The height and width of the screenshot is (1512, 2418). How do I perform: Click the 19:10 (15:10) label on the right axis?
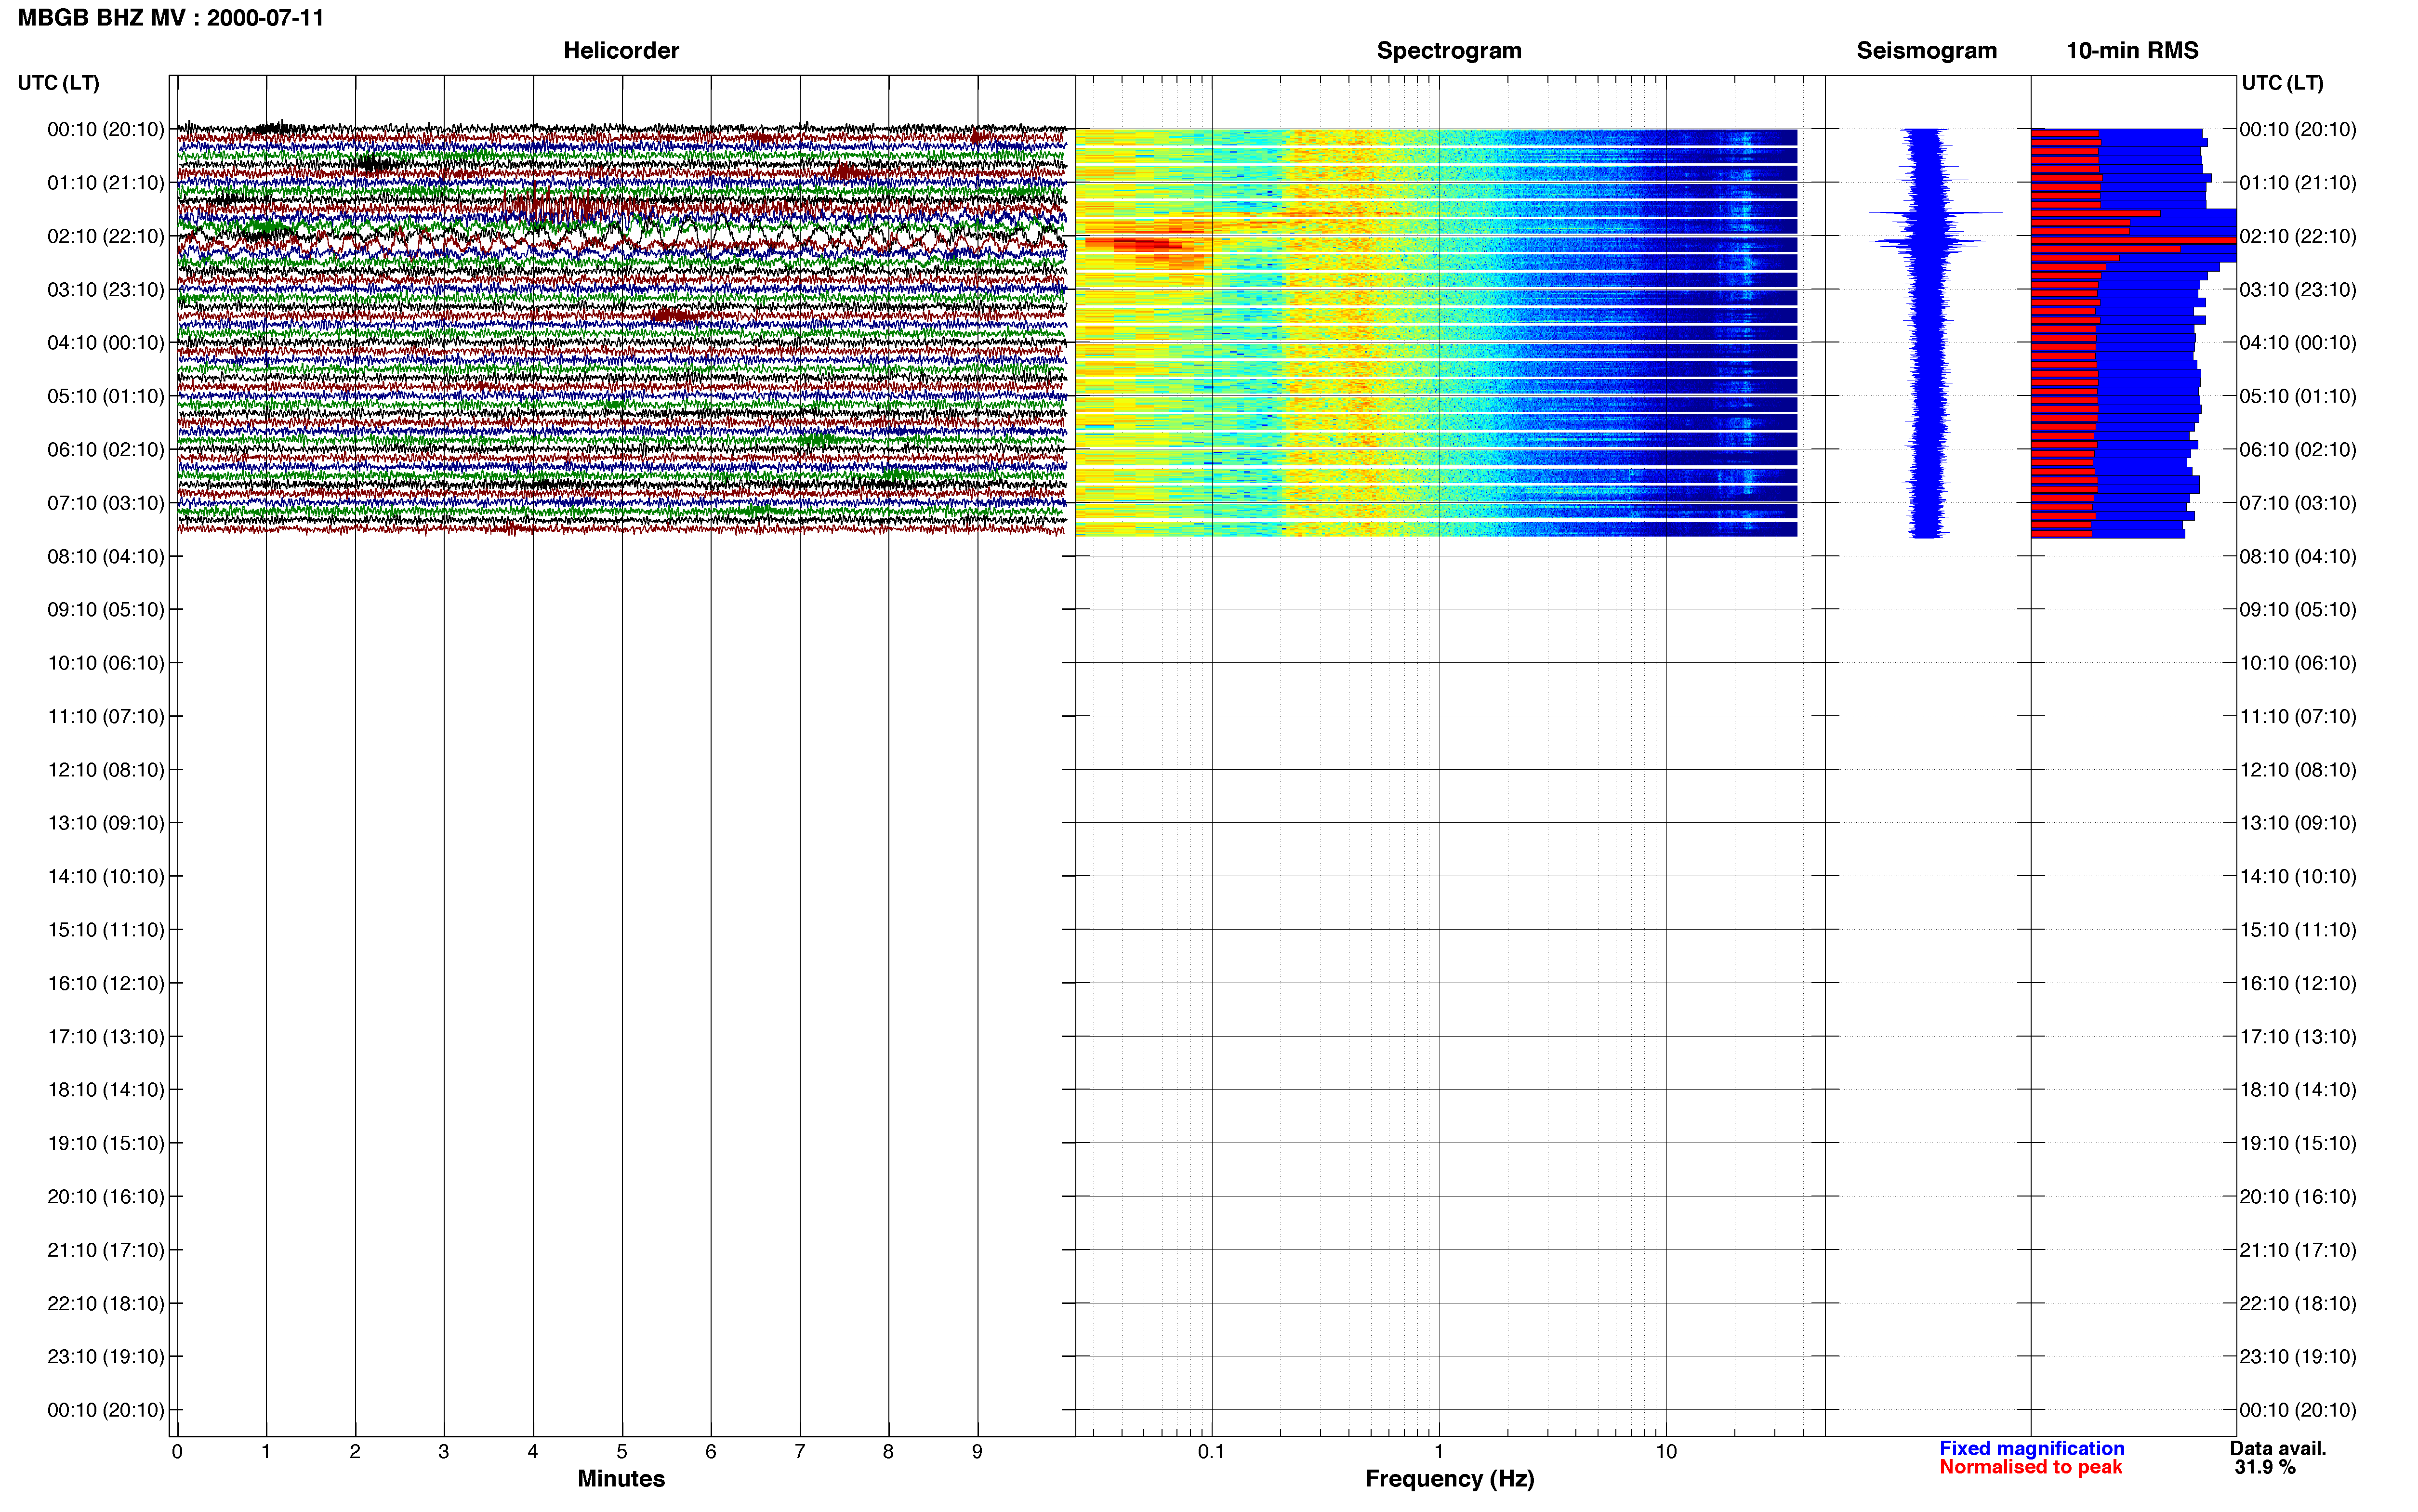tap(2298, 1142)
